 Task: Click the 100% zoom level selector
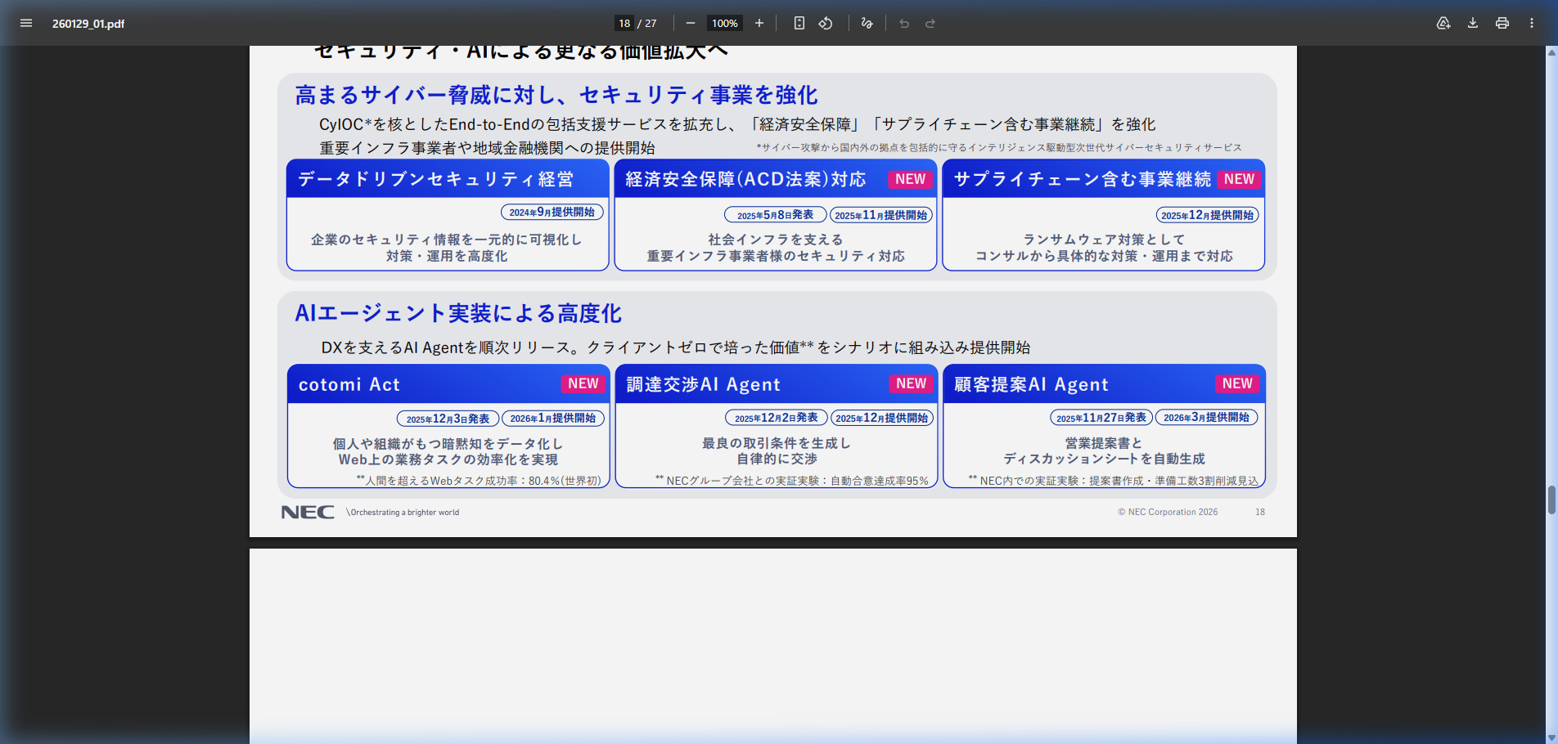[723, 23]
